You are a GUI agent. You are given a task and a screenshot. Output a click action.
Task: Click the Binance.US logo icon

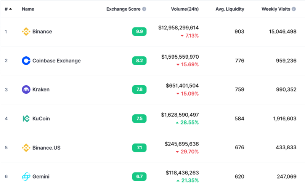point(26,148)
